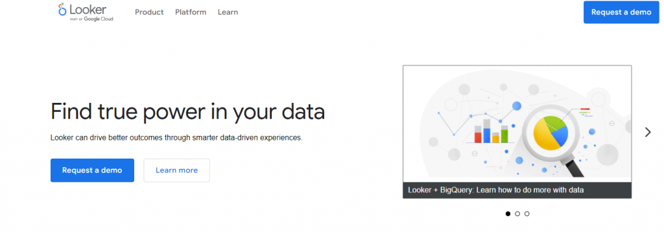Click the blue line graph in the illustration
The width and height of the screenshot is (664, 235).
[x=477, y=117]
